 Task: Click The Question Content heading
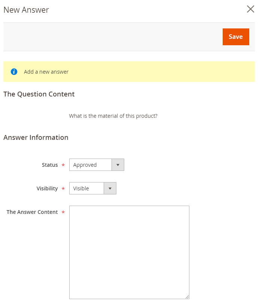pyautogui.click(x=39, y=94)
